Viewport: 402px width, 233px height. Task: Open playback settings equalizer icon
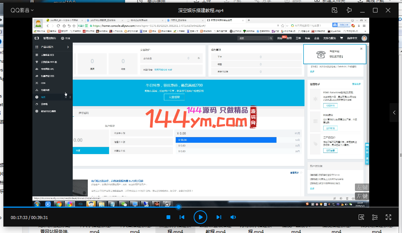point(375,217)
